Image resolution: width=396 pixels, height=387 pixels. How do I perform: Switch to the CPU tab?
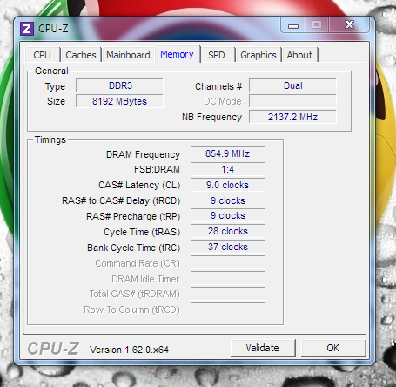point(43,55)
